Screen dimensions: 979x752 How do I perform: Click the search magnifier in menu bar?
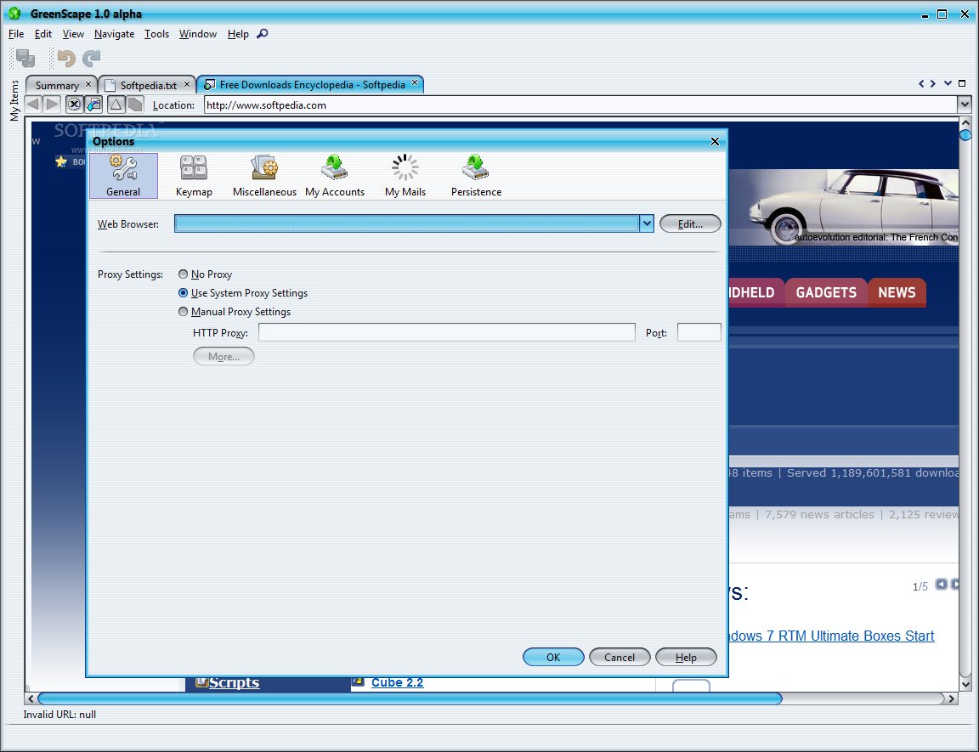[263, 34]
